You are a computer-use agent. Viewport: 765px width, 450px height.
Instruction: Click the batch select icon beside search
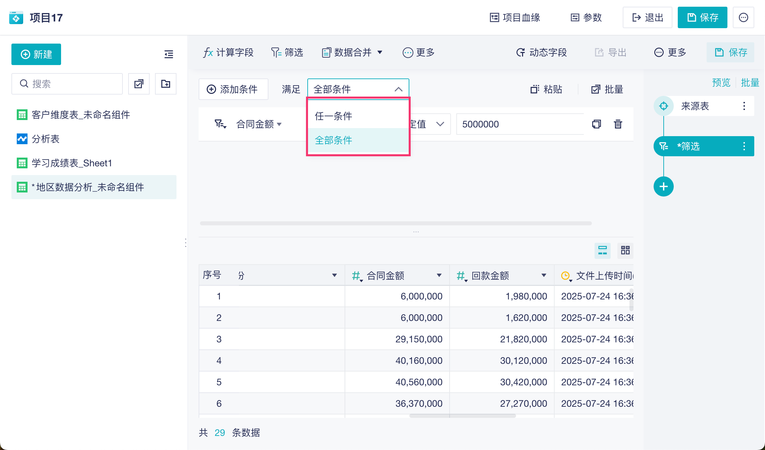(x=139, y=84)
